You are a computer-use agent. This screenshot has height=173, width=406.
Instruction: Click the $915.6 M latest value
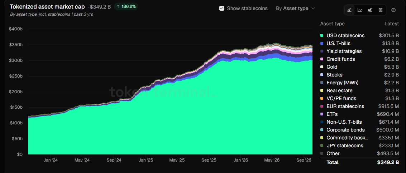pyautogui.click(x=389, y=107)
